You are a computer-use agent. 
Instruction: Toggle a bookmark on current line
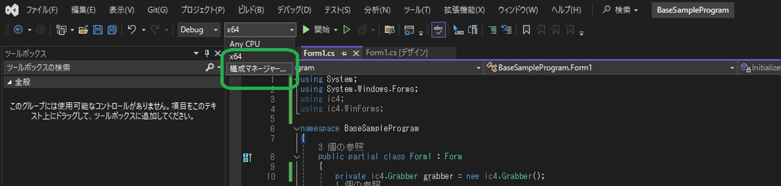(526, 29)
